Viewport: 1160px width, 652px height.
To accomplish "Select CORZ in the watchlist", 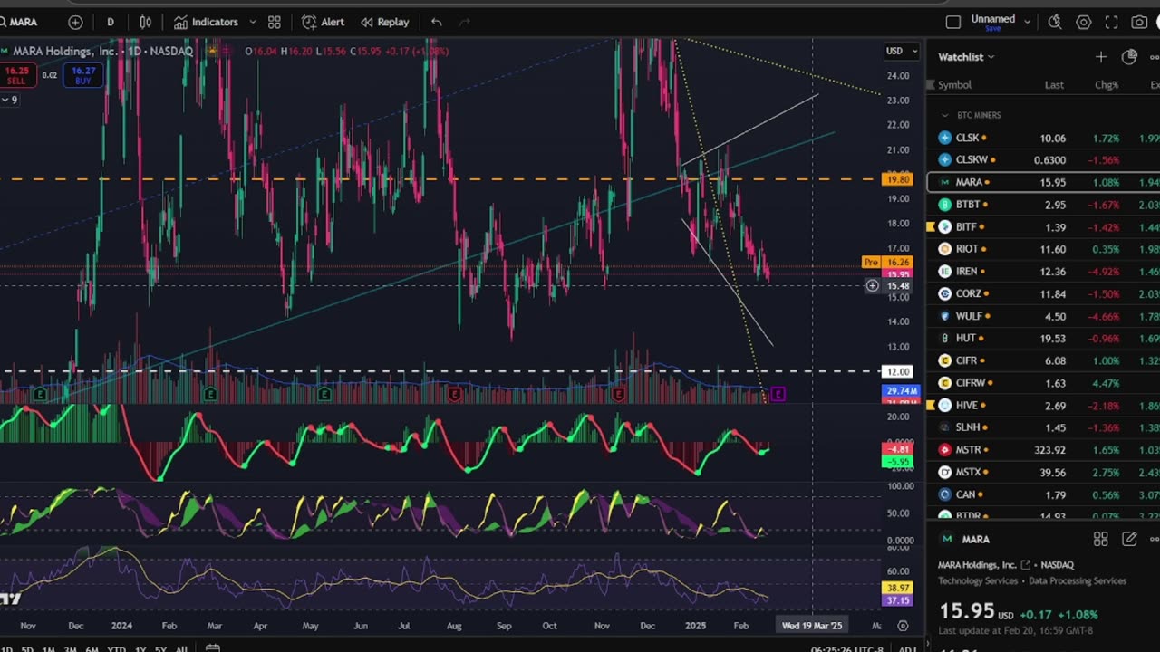I will [1042, 293].
